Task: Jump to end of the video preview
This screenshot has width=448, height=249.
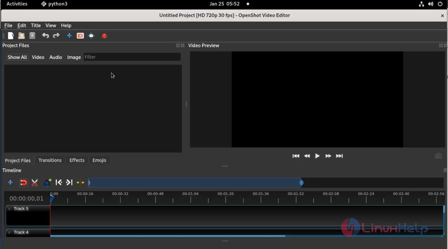Action: click(x=339, y=156)
